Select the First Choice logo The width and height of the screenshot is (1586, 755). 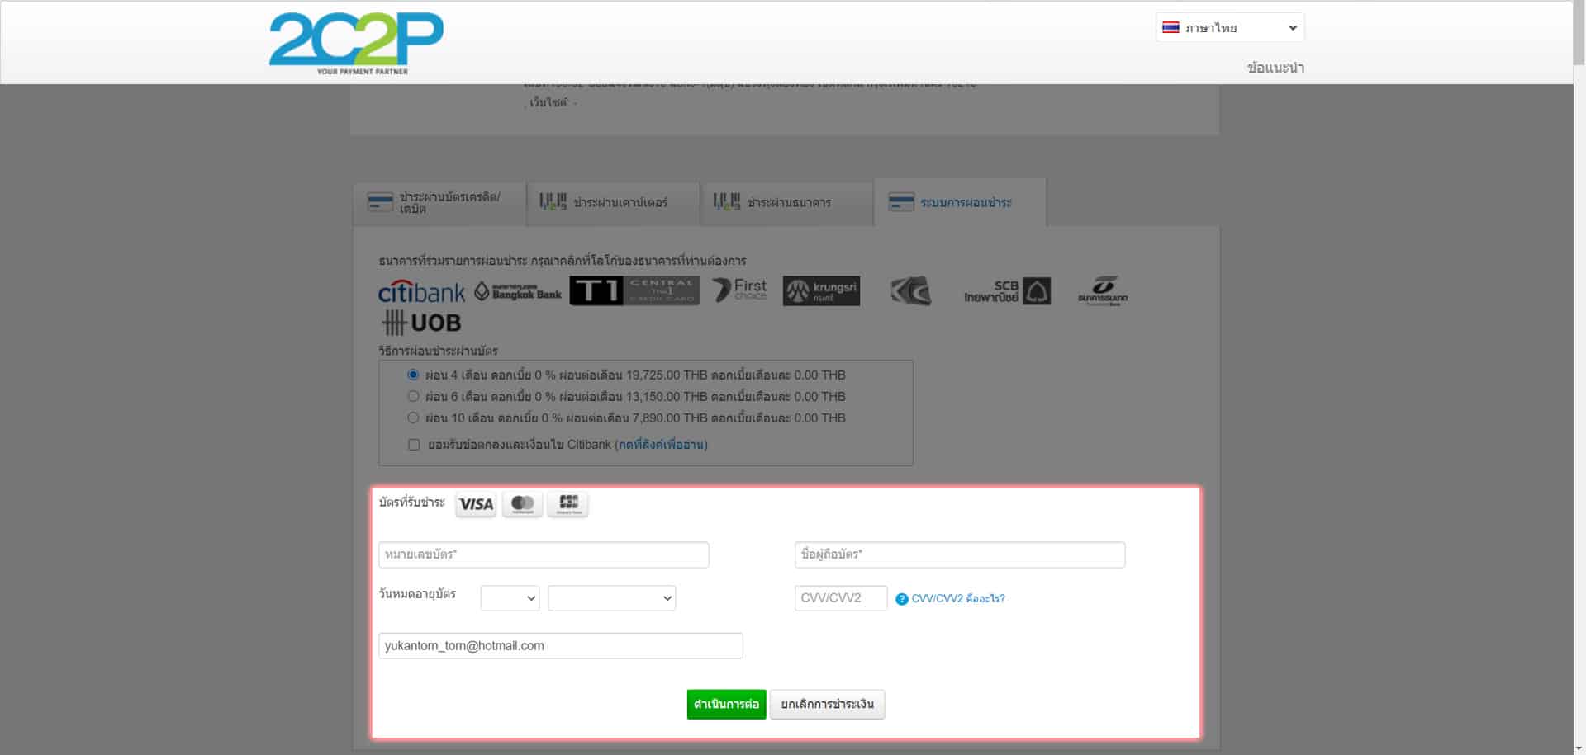click(740, 290)
